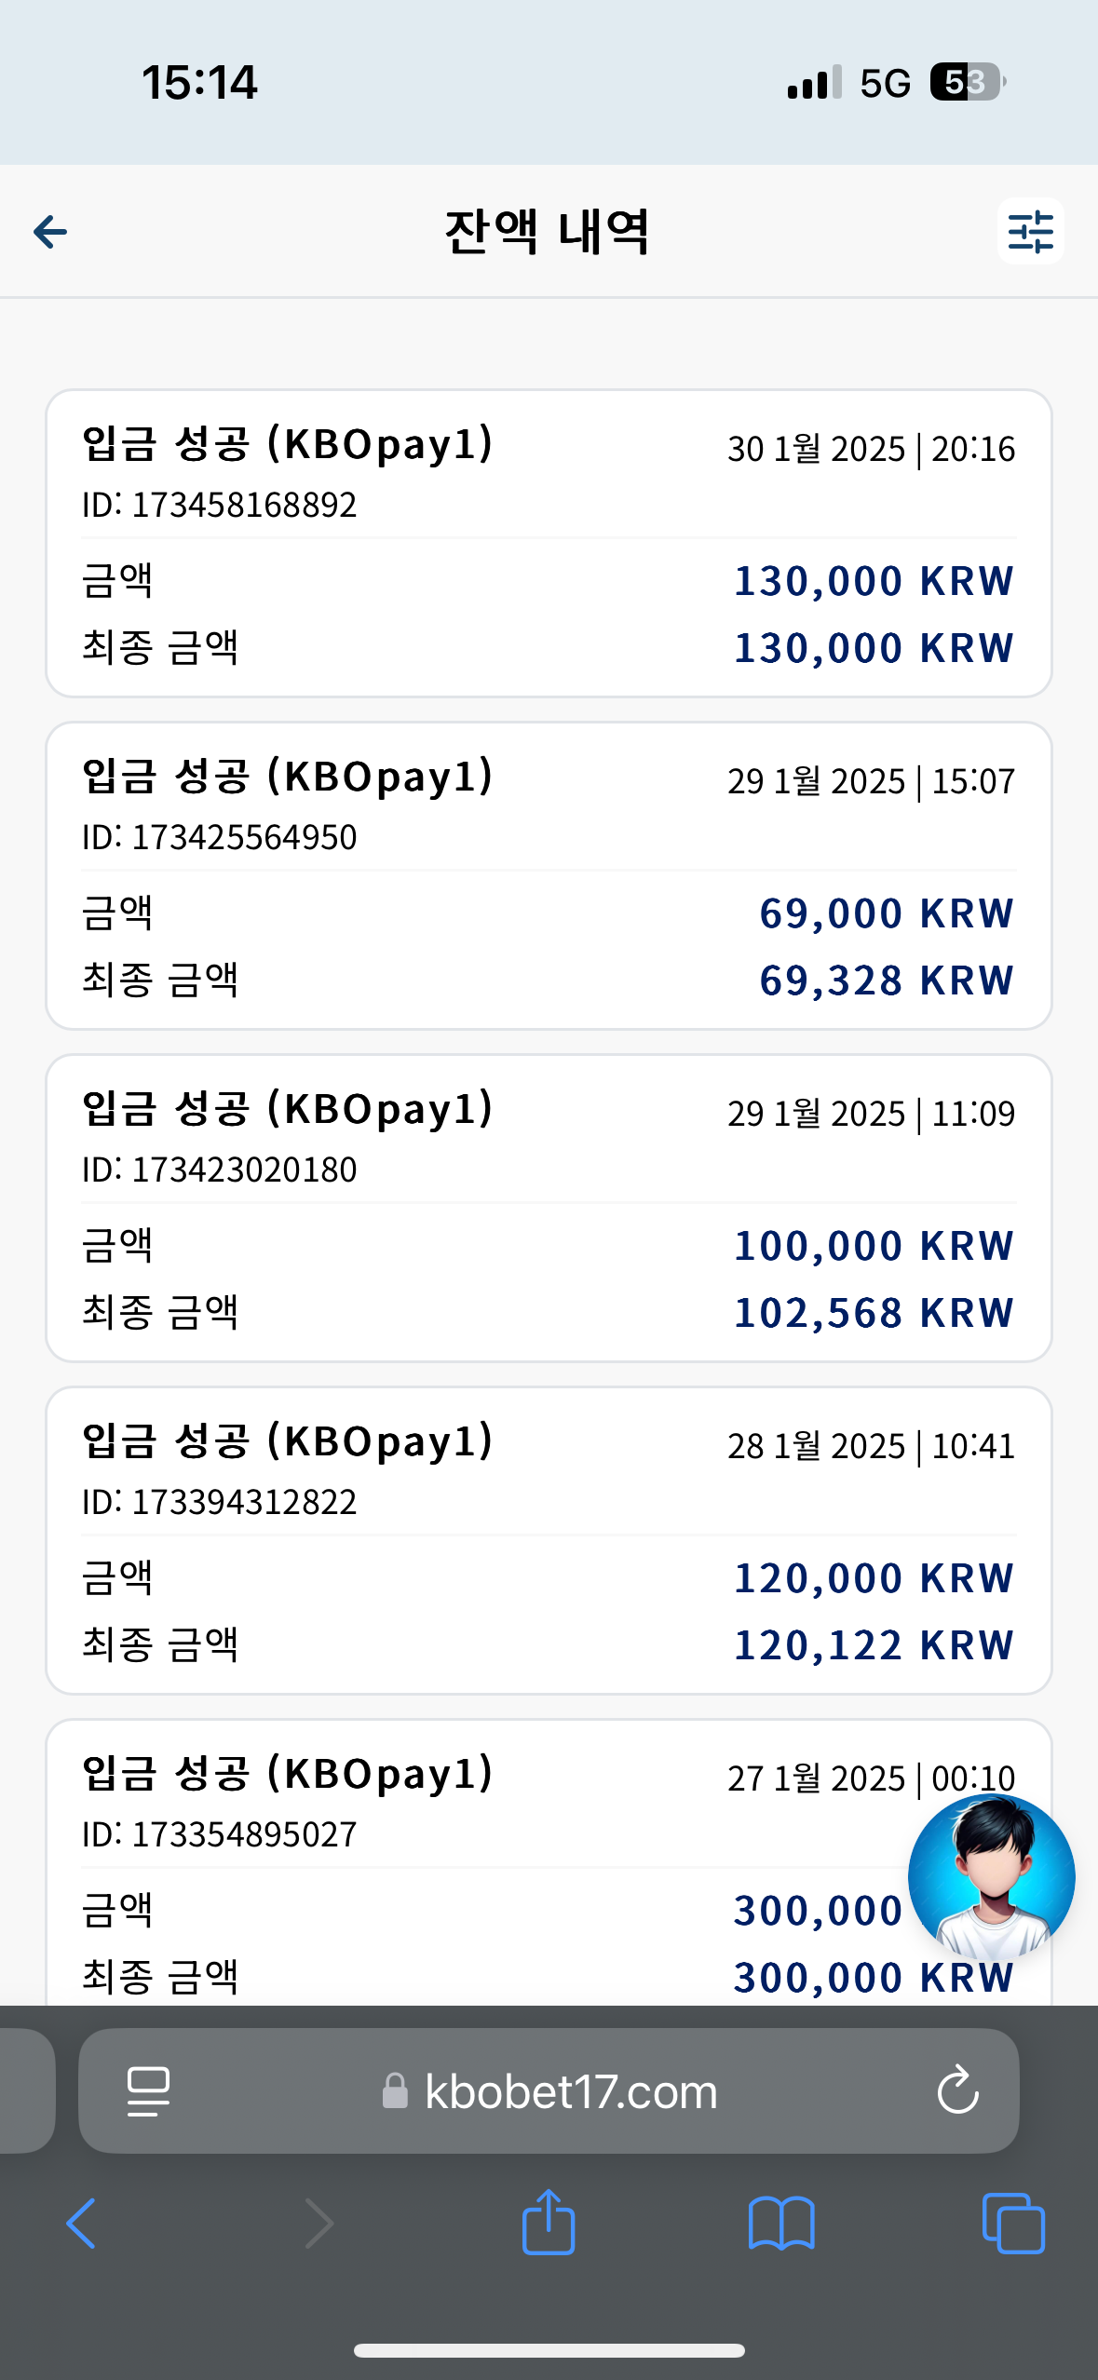This screenshot has height=2380, width=1098.
Task: Tap the kbobet17.com address bar
Action: (x=549, y=2091)
